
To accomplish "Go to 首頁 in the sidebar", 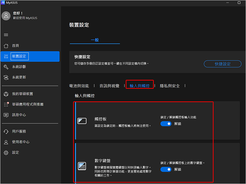I will pos(30,46).
